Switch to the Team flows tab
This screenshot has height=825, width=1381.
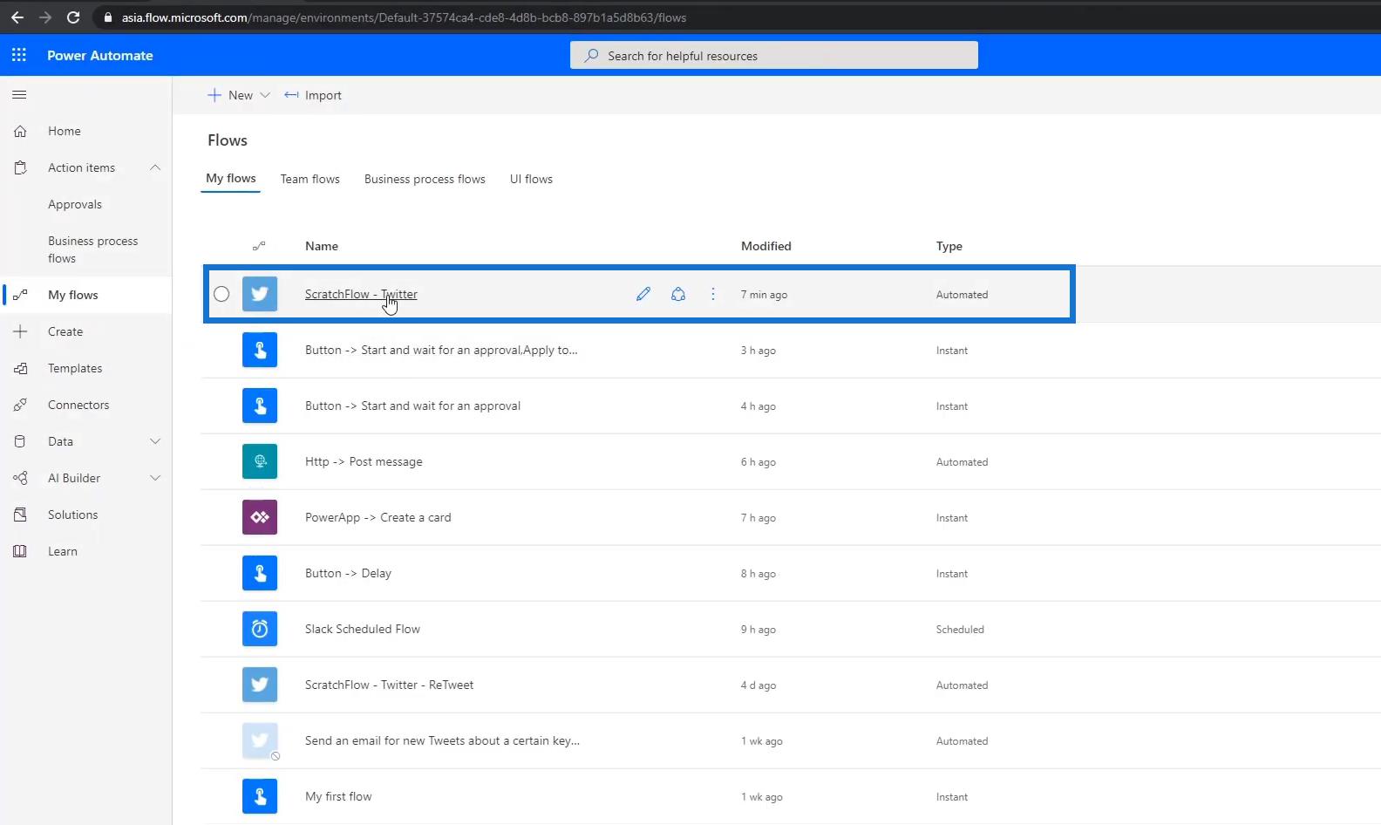310,179
